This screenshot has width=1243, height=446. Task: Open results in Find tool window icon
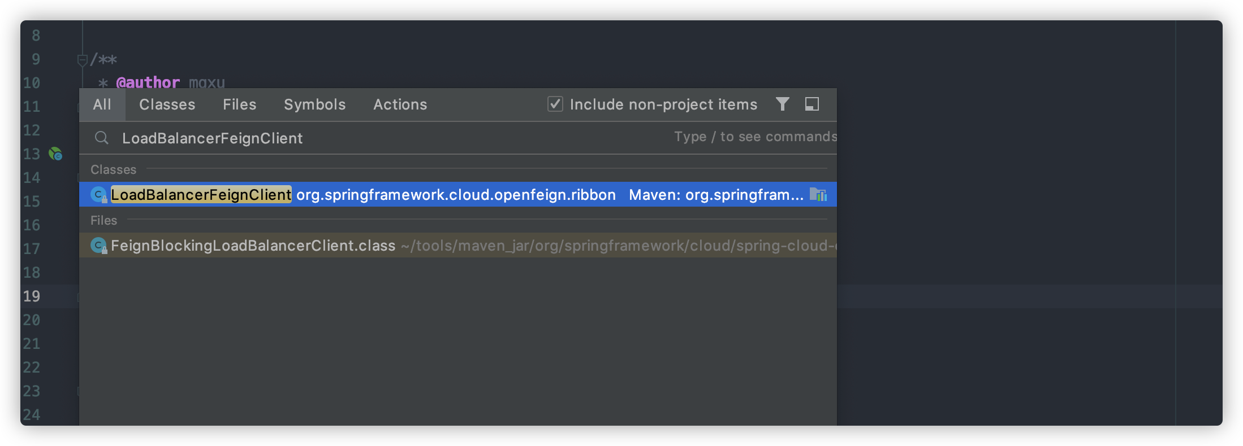(x=812, y=104)
